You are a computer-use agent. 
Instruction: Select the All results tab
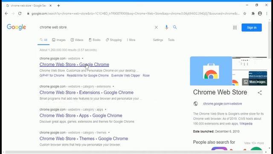44,40
